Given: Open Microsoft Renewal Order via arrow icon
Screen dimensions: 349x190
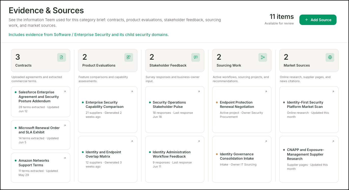Looking at the screenshot, I should tap(65, 125).
